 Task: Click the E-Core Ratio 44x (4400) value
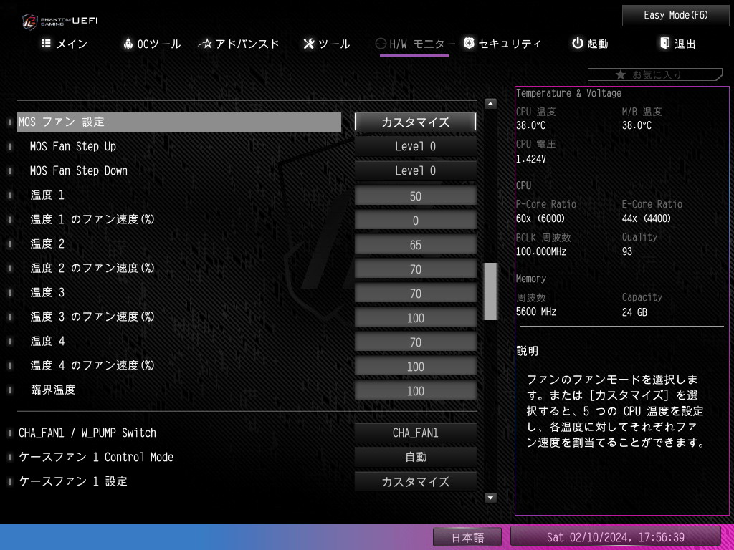click(x=647, y=218)
